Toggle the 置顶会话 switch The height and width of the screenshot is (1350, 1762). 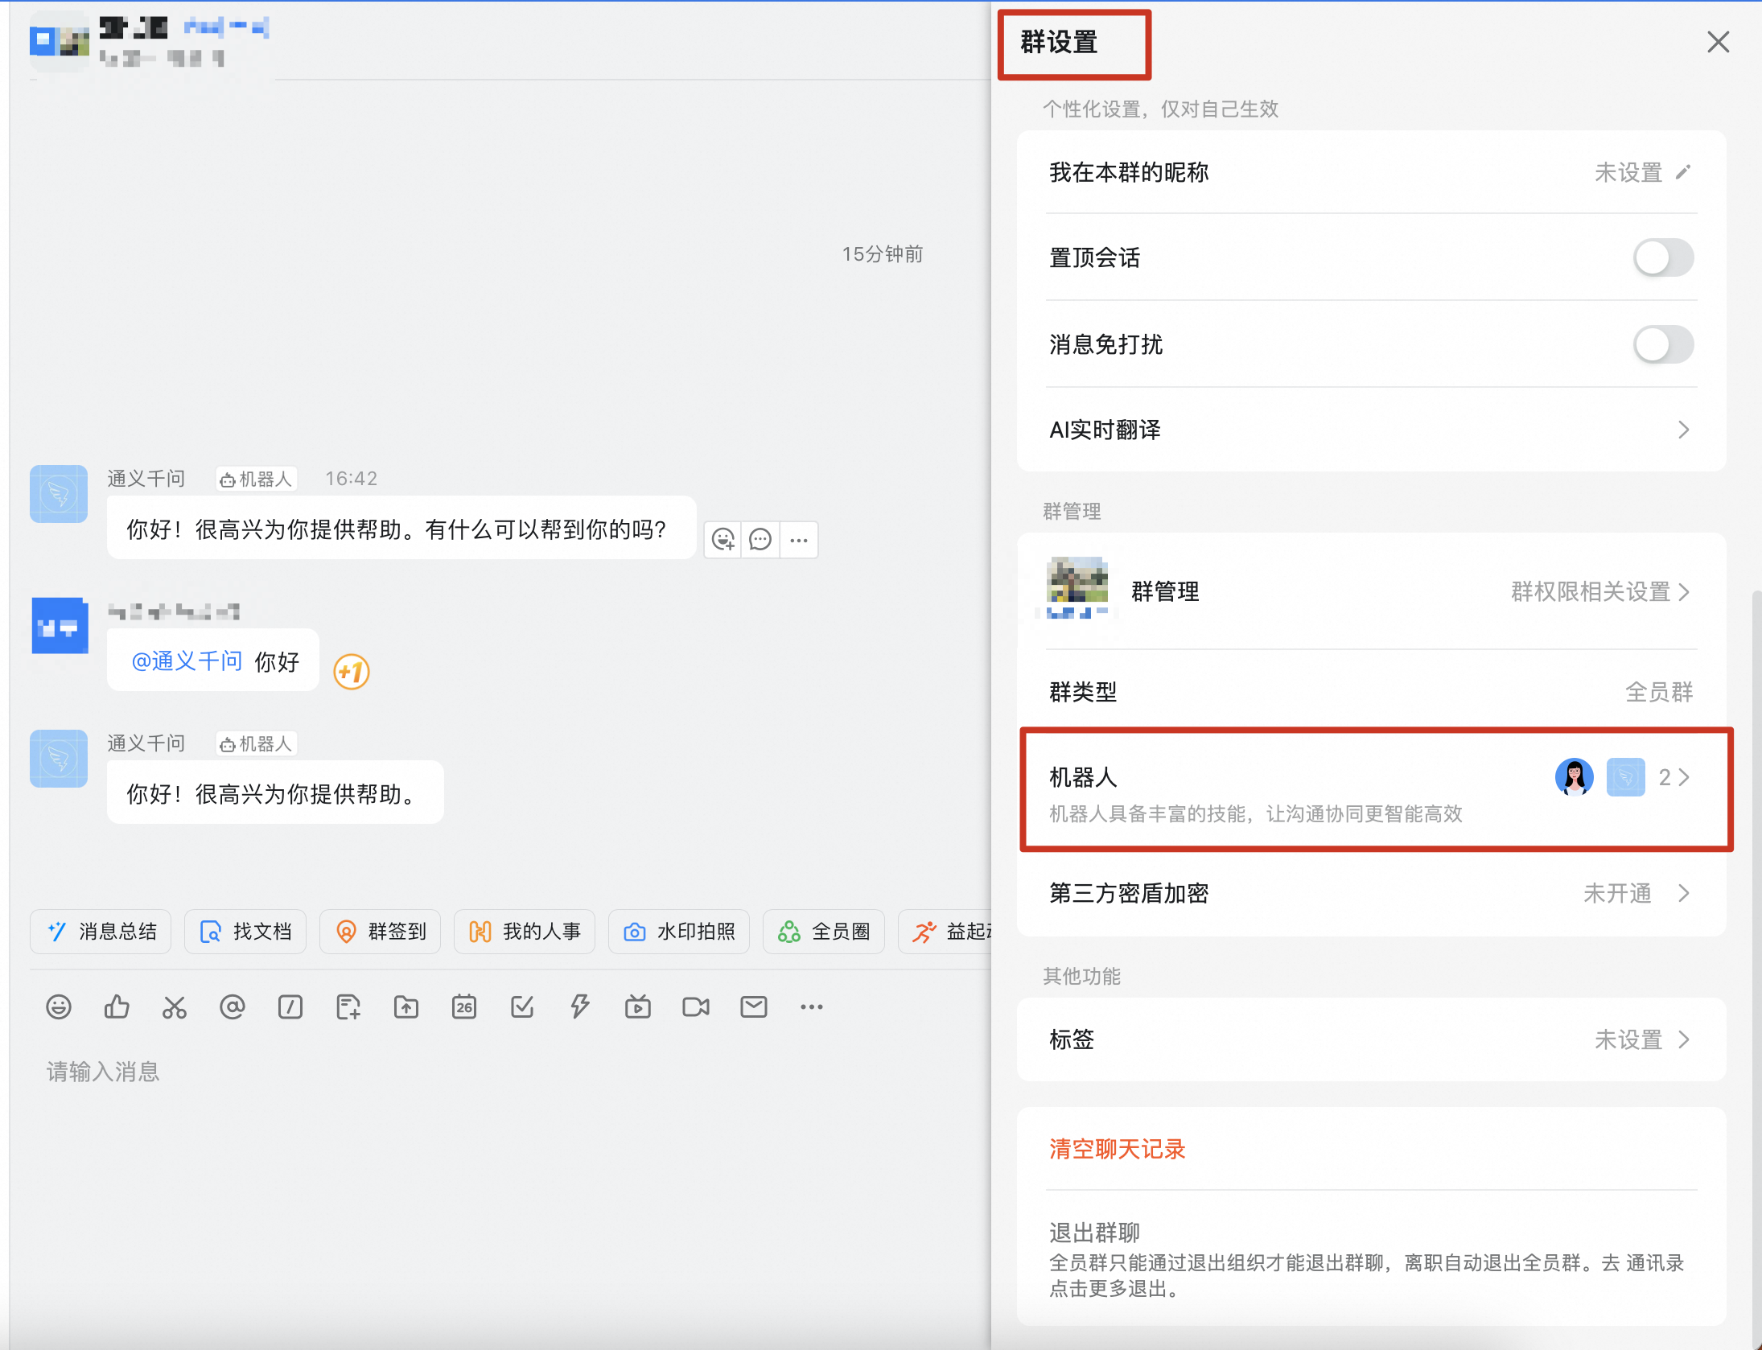(x=1663, y=258)
